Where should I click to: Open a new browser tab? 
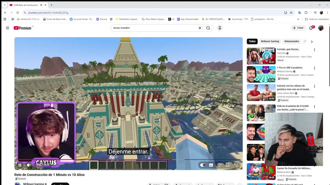tap(52, 5)
